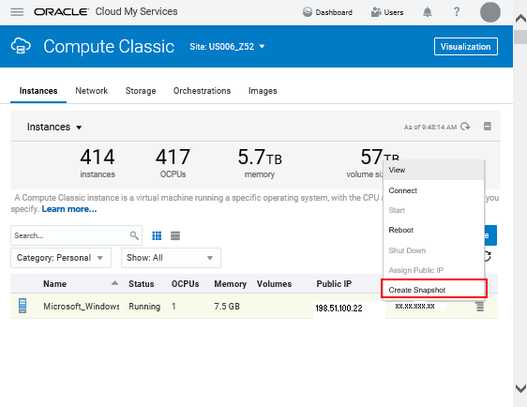Screen dimensions: 527x407
Task: Click the Running status cell
Action: point(144,307)
